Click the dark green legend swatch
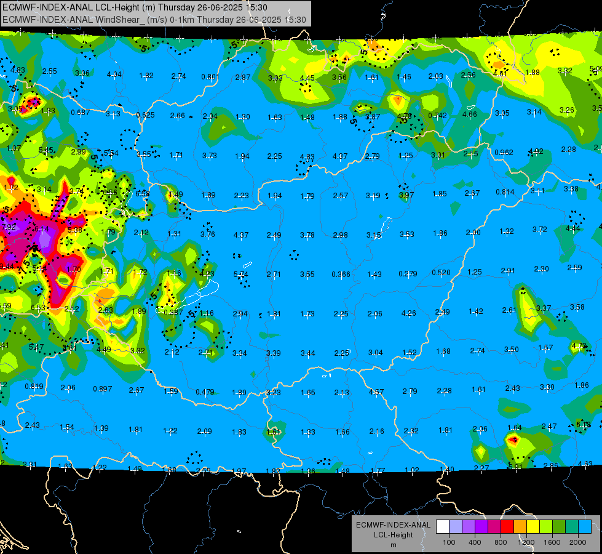Viewport: 602px width, 554px height. point(559,527)
